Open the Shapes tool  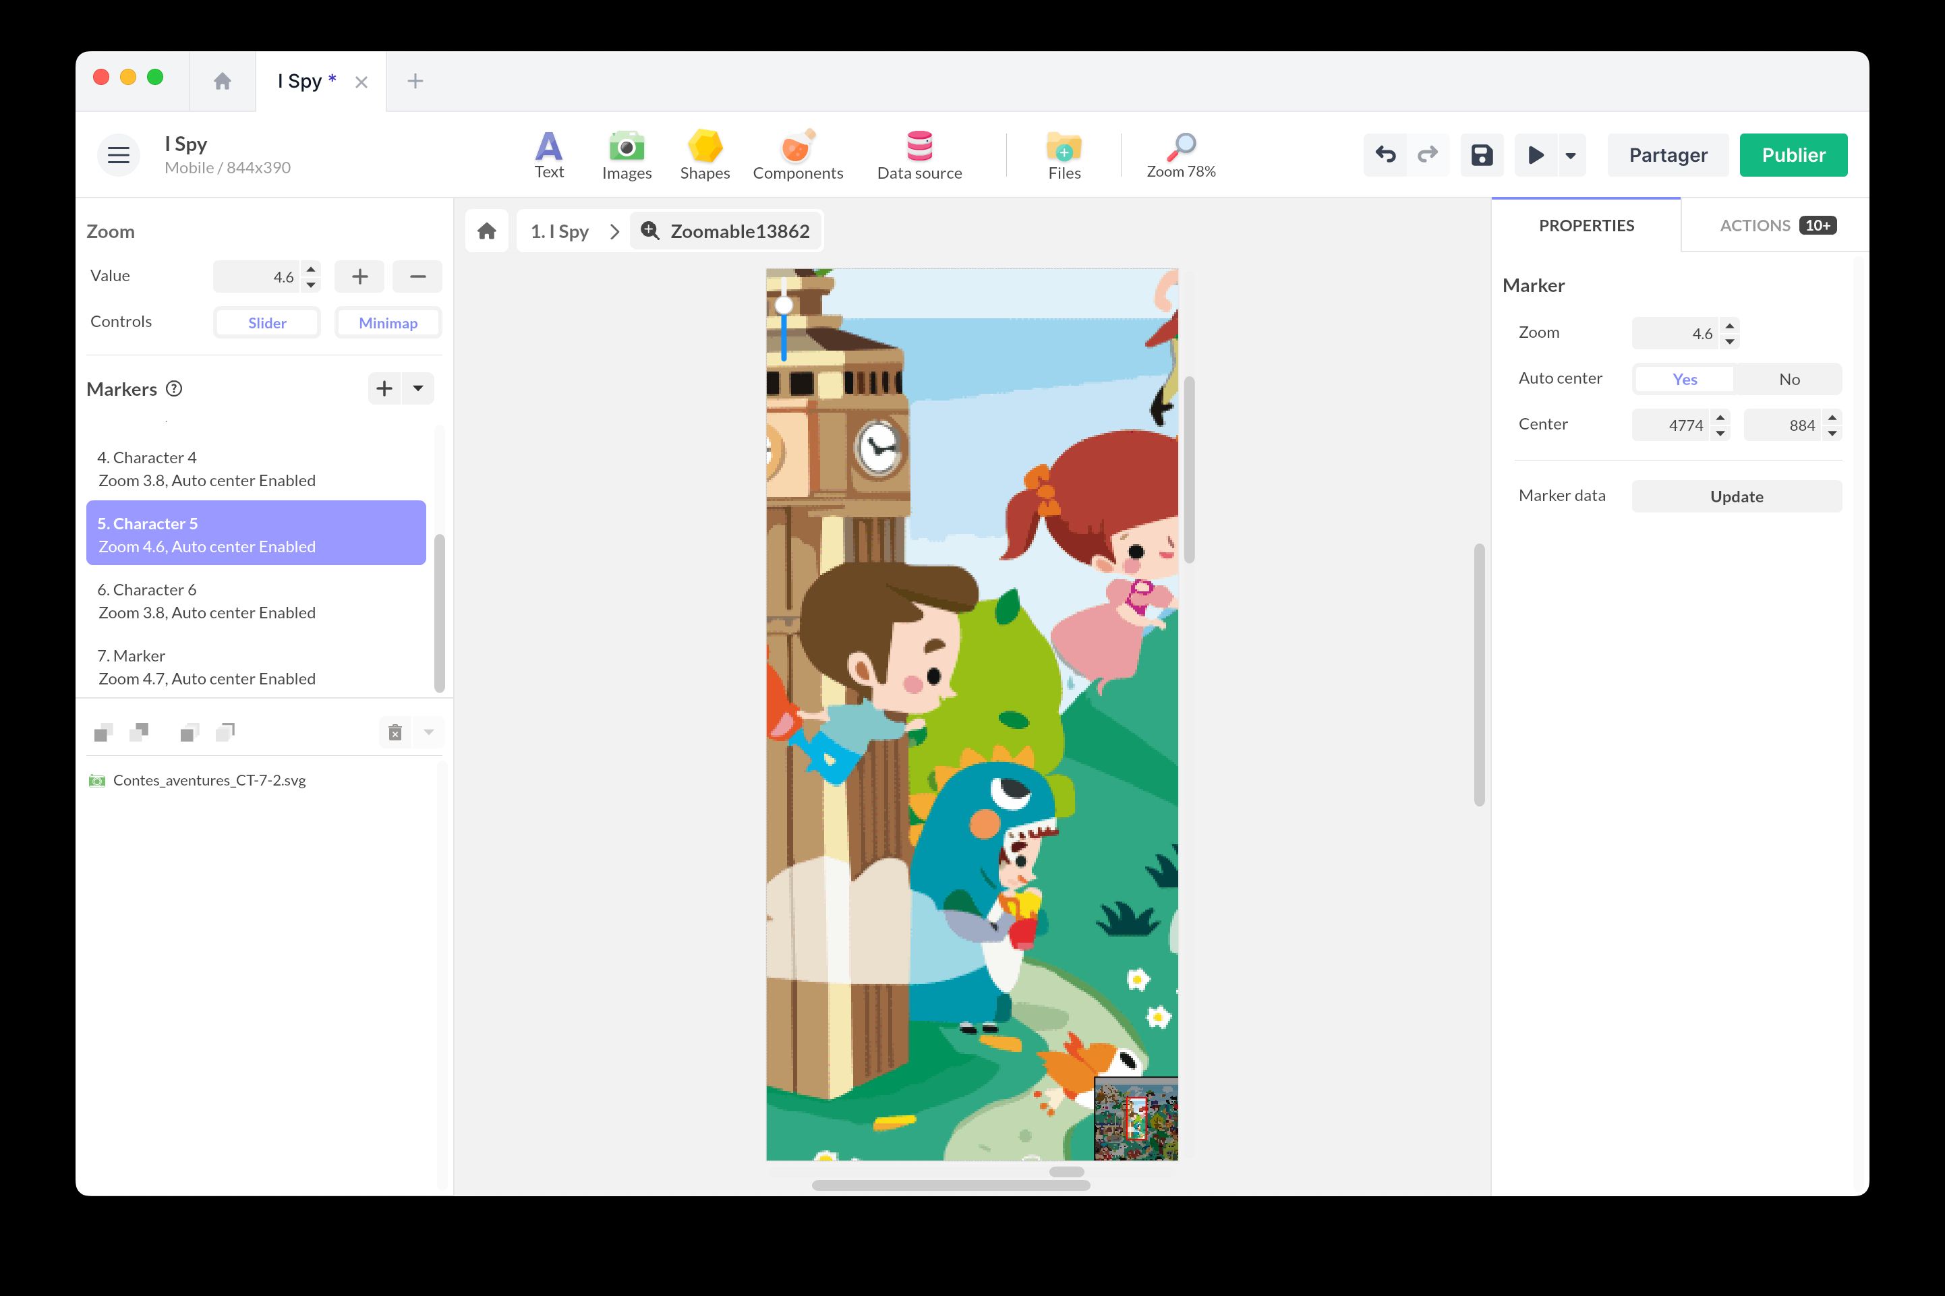coord(704,154)
